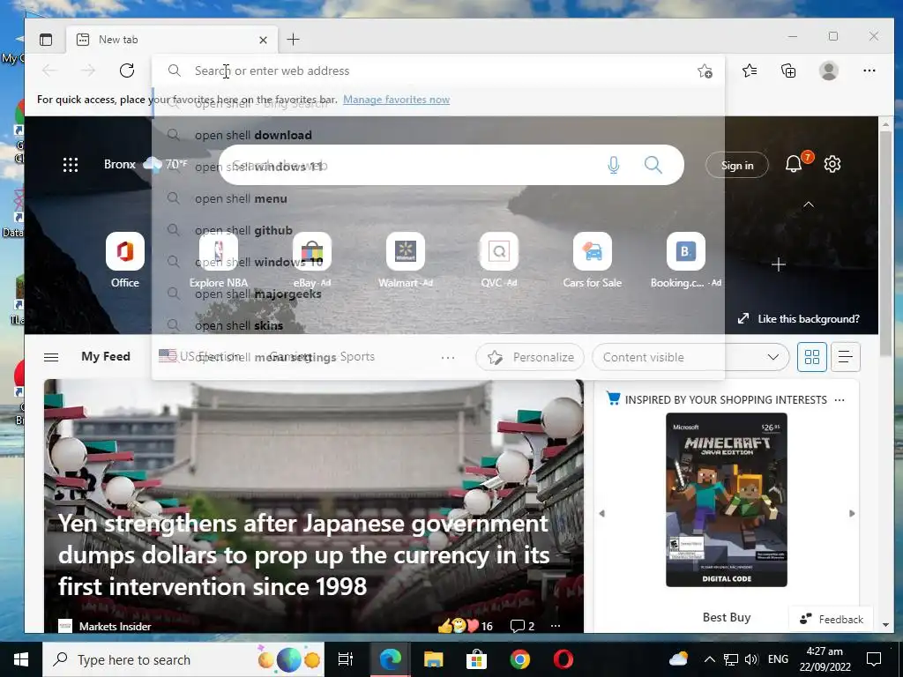Open Bronx weather widget
This screenshot has width=903, height=677.
tap(146, 164)
